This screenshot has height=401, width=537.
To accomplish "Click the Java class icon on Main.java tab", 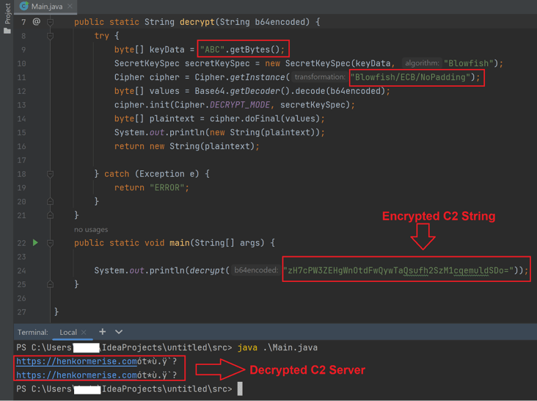I will (24, 6).
